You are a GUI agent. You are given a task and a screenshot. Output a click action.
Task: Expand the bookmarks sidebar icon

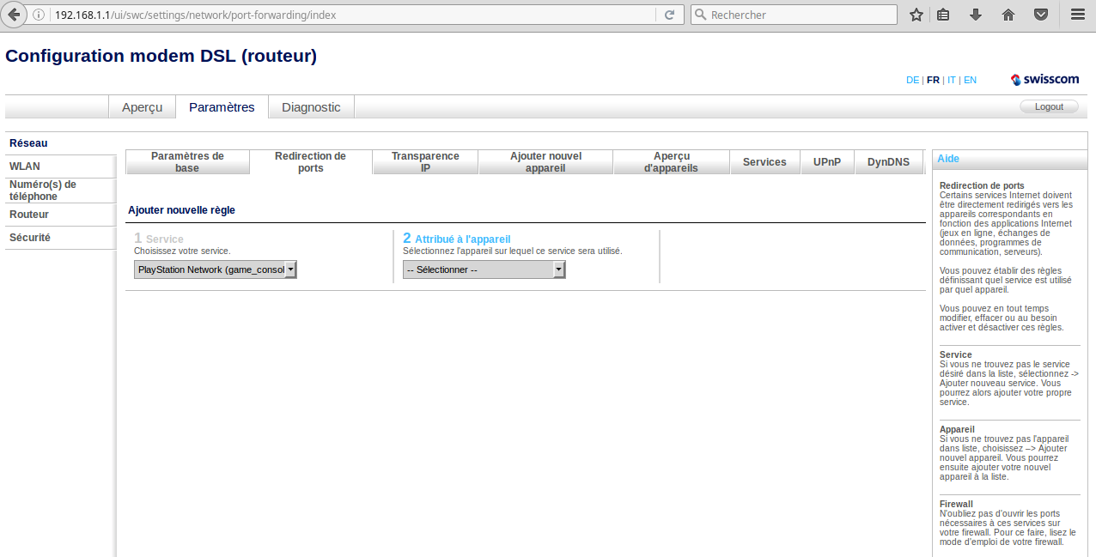click(x=943, y=14)
